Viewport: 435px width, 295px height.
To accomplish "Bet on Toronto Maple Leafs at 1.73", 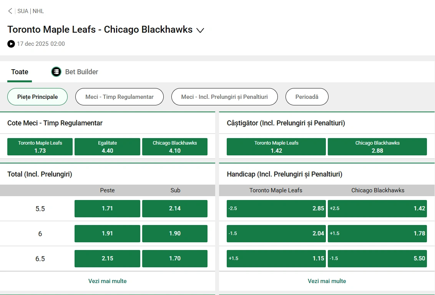I will [40, 147].
